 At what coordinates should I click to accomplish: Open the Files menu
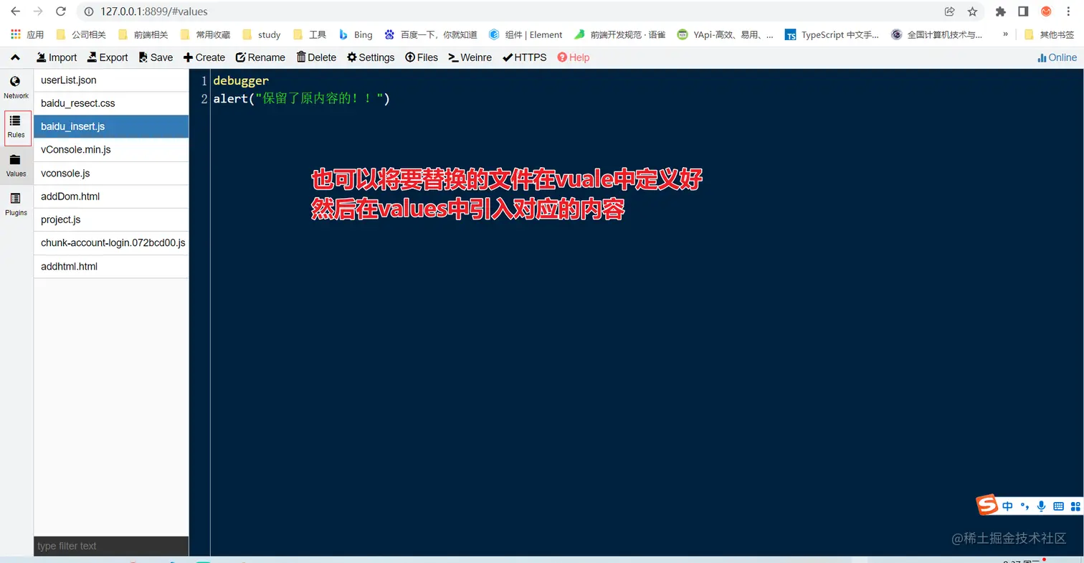tap(422, 57)
